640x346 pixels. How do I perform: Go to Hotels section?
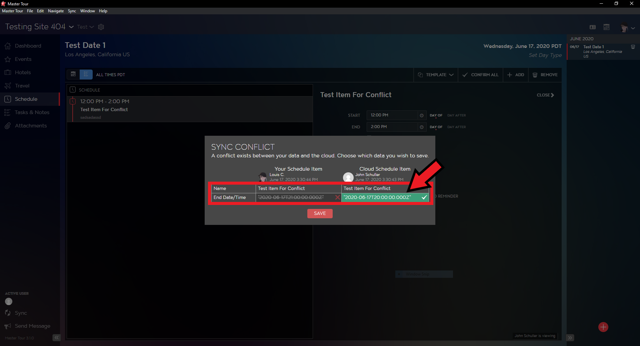pyautogui.click(x=23, y=73)
